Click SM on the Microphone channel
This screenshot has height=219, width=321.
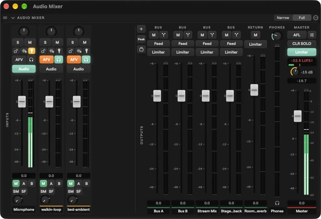coord(16,191)
